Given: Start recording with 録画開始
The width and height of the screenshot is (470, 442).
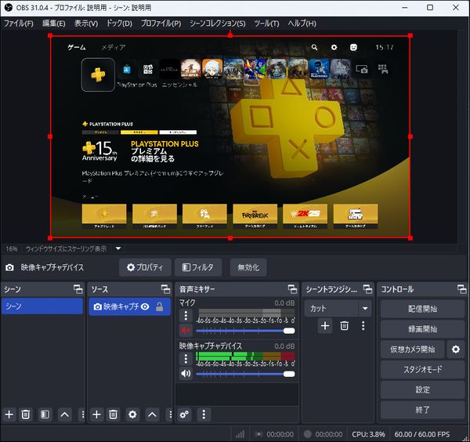Looking at the screenshot, I should point(422,329).
